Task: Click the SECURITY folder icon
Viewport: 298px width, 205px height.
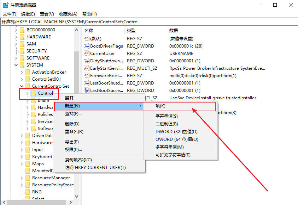Action: pyautogui.click(x=22, y=51)
